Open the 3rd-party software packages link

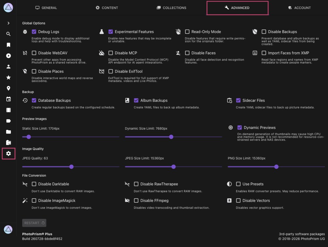pyautogui.click(x=302, y=234)
